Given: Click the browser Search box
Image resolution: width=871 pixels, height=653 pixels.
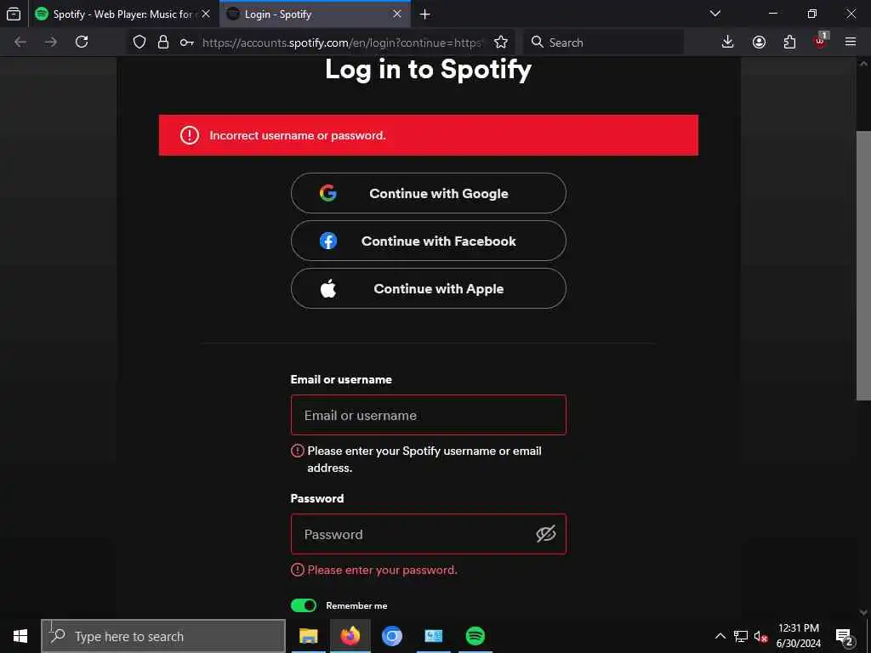Looking at the screenshot, I should (x=603, y=43).
